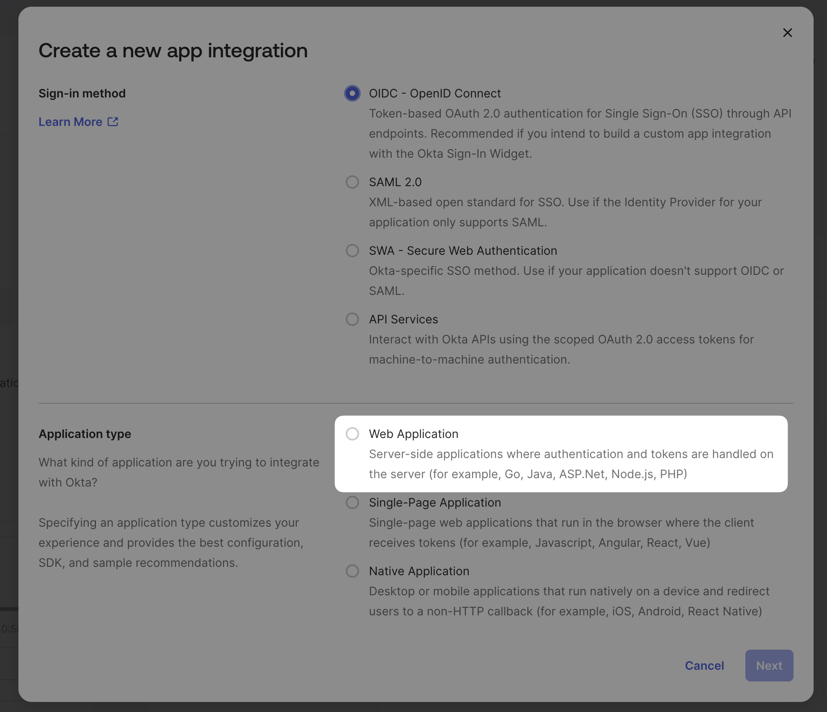The height and width of the screenshot is (712, 827).
Task: Click the "SAML 2.0" option label
Action: coord(395,182)
